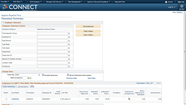
Task: Open lookup for Empl Record
Action: [x=69, y=41]
